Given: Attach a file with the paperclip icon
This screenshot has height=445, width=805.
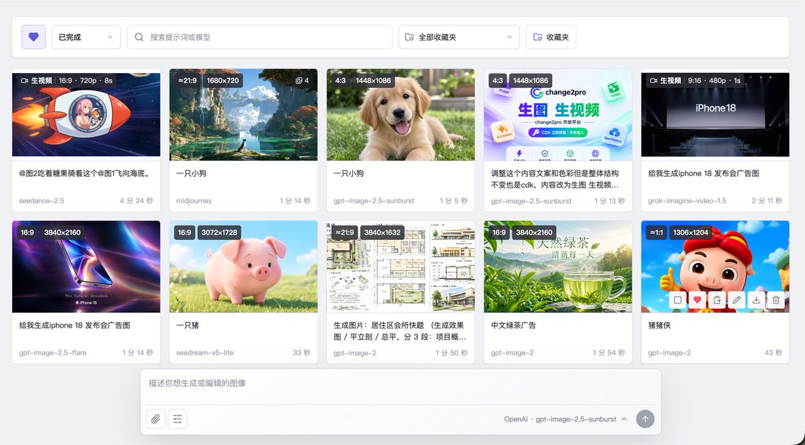Looking at the screenshot, I should (156, 419).
